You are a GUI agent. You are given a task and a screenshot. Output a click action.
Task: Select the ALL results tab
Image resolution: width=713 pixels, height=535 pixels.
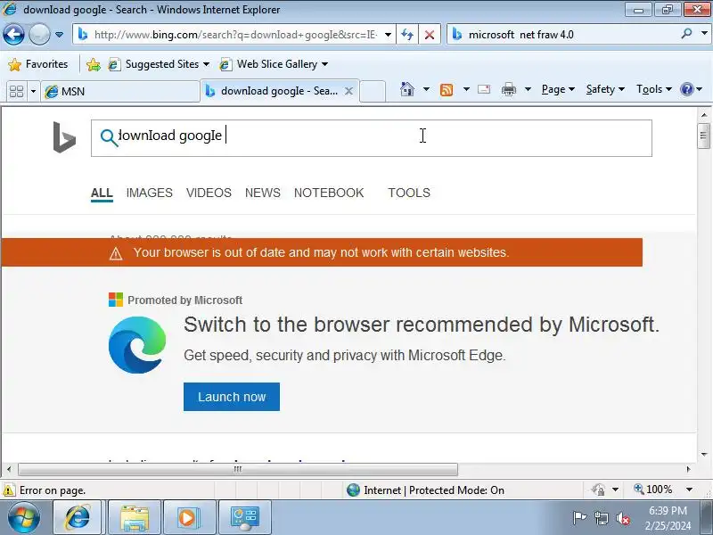(x=102, y=193)
